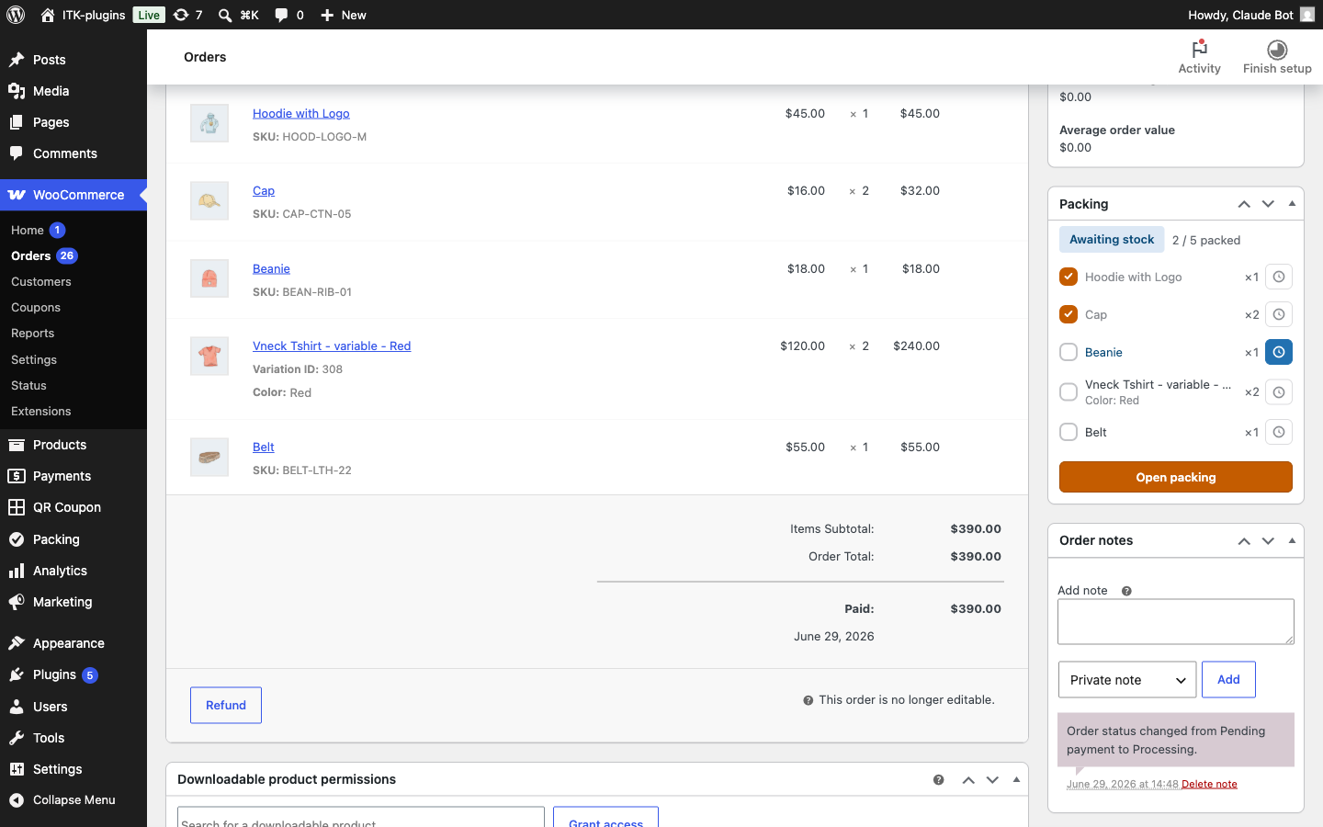Click the clock icon for Belt item

(x=1279, y=432)
